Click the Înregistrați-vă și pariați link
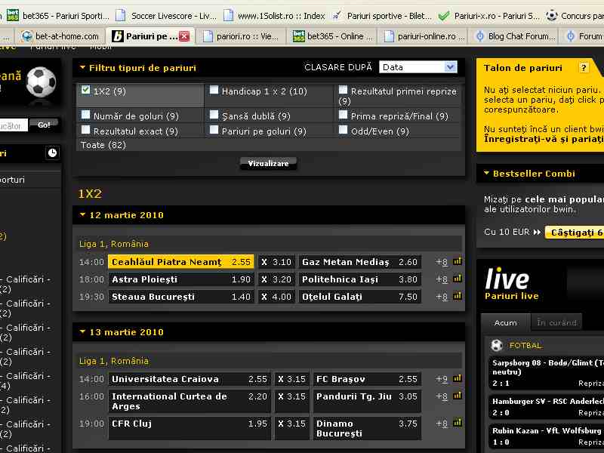The image size is (604, 453). [544, 139]
